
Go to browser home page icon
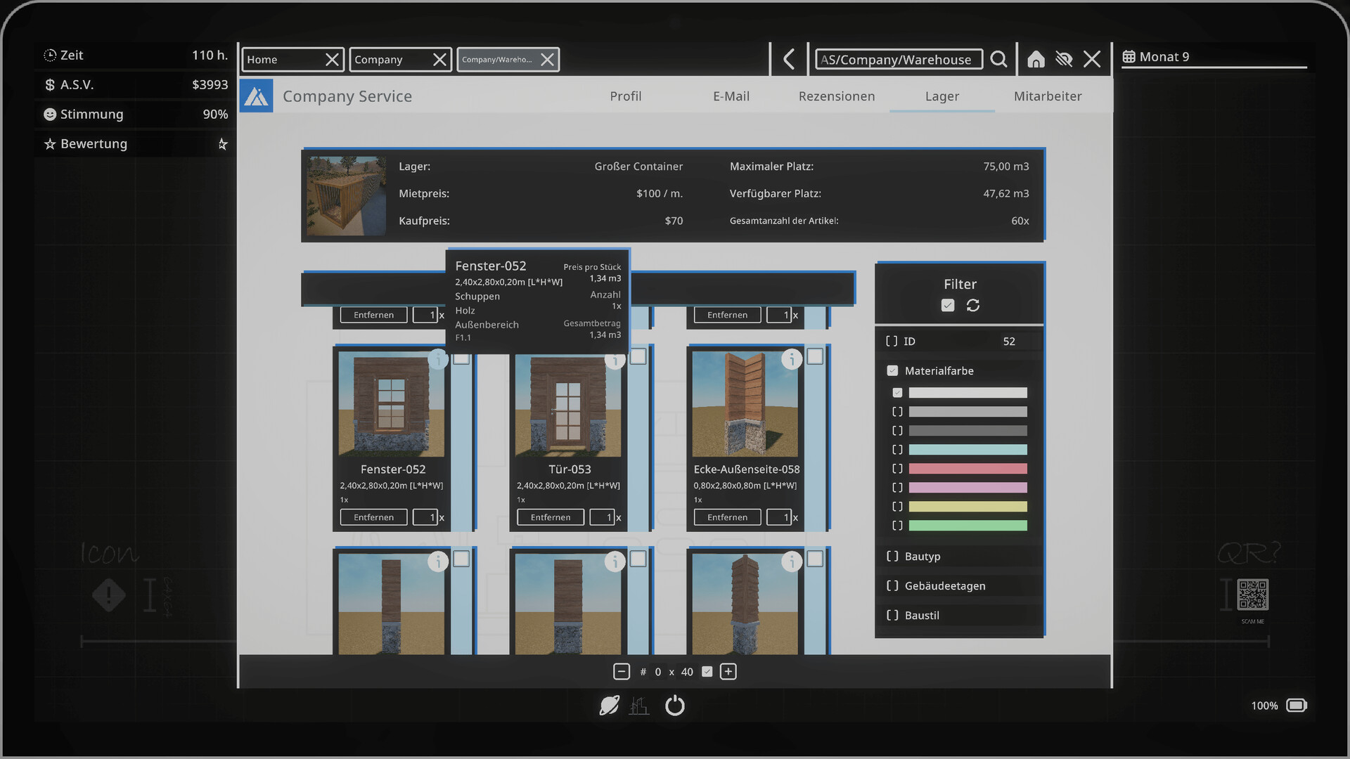[1036, 59]
